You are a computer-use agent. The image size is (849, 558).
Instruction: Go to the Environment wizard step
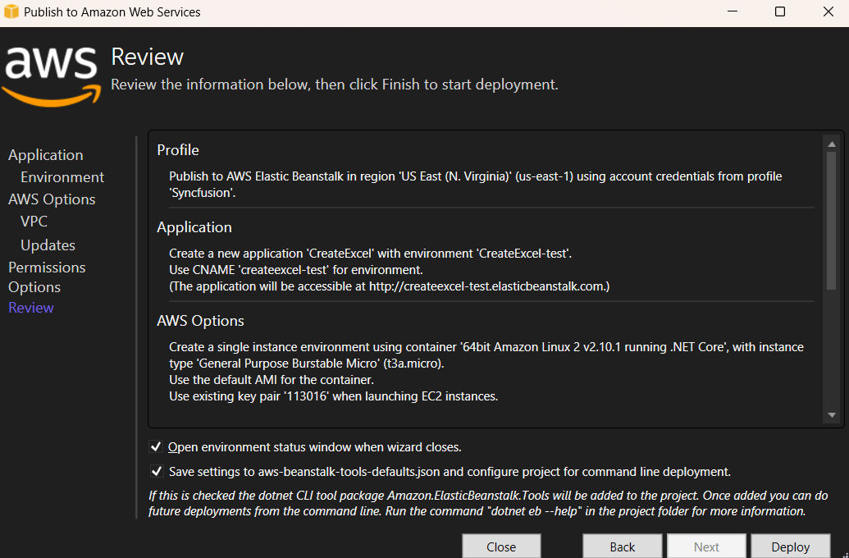coord(62,177)
